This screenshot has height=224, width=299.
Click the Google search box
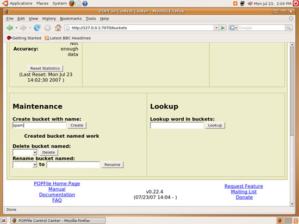click(x=261, y=28)
